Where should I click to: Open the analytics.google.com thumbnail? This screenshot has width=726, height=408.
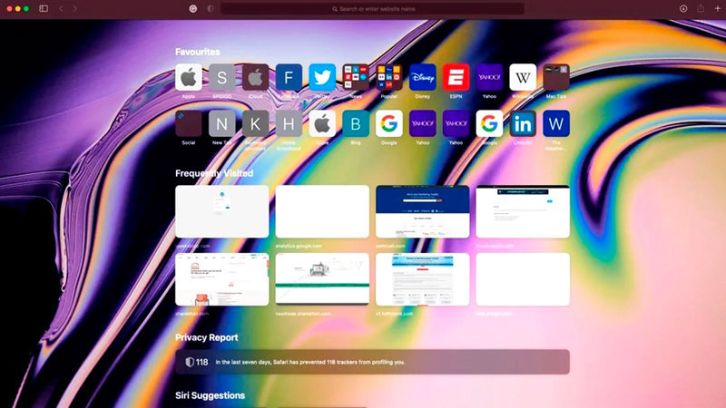(x=322, y=211)
